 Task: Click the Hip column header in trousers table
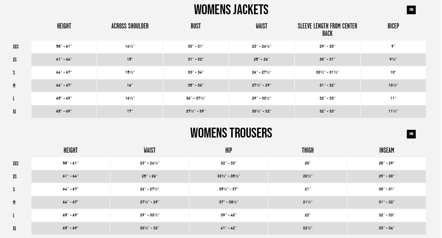coord(229,151)
